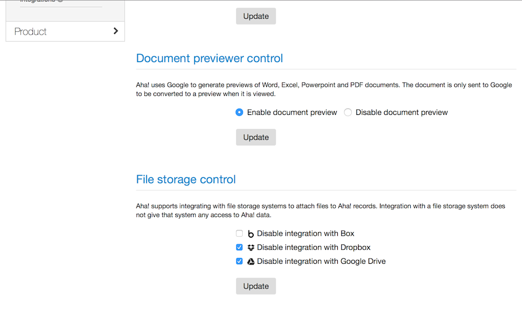Click Update under File storage control
The width and height of the screenshot is (522, 315).
point(256,286)
